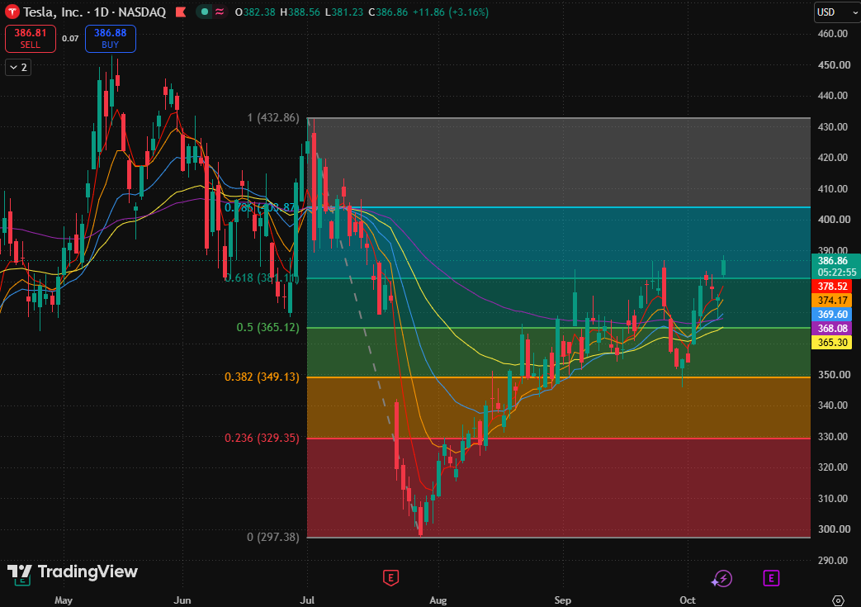Expand the collapsed indicators legend showing 2
Image resolution: width=861 pixels, height=607 pixels.
tap(18, 68)
